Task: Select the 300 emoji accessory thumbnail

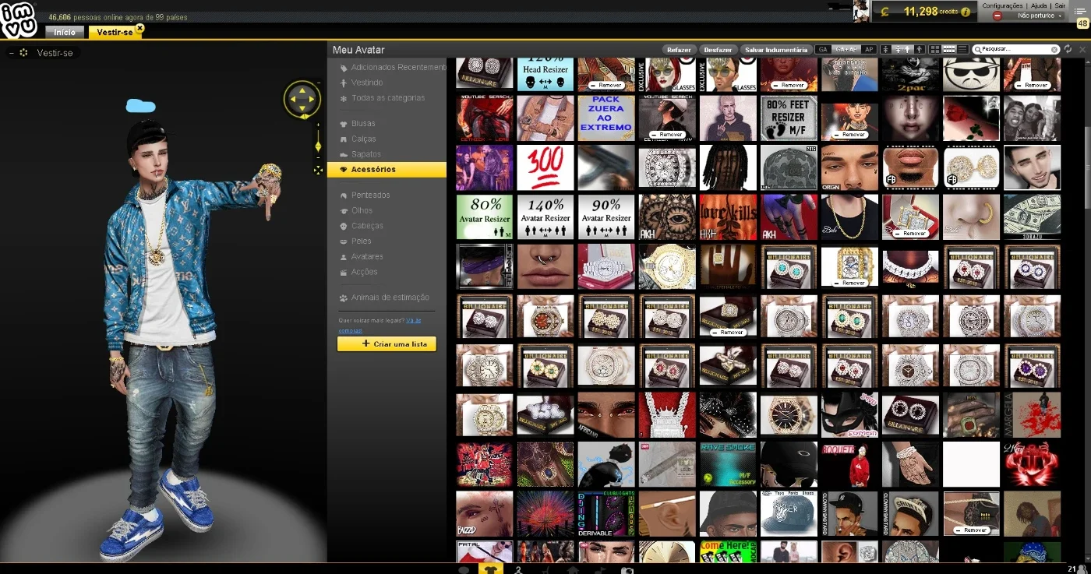Action: pos(545,167)
